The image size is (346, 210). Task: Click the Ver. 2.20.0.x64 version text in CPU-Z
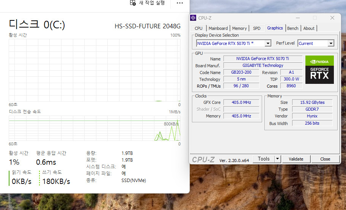234,161
